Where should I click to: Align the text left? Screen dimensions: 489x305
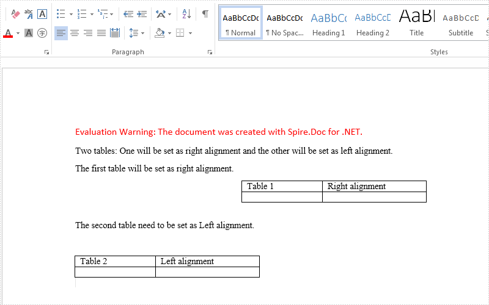pyautogui.click(x=61, y=33)
